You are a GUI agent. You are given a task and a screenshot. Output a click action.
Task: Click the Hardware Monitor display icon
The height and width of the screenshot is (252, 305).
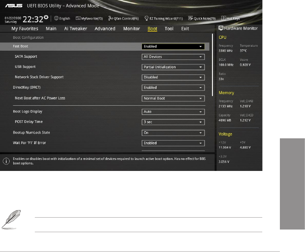pyautogui.click(x=221, y=28)
